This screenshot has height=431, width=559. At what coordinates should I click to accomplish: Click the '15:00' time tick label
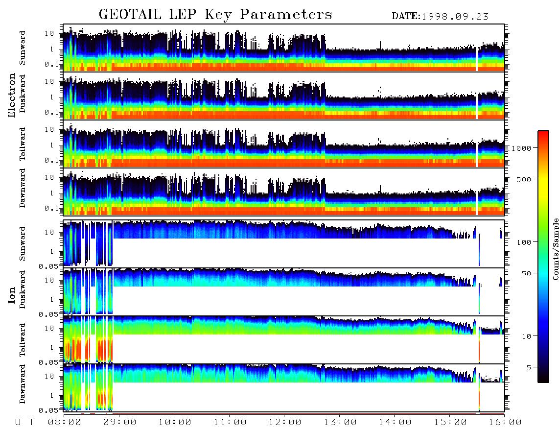tap(450, 423)
